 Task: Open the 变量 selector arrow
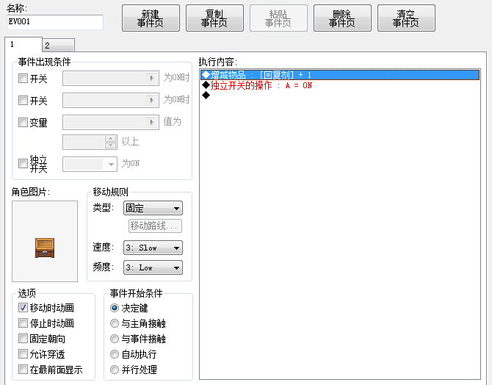tap(152, 122)
